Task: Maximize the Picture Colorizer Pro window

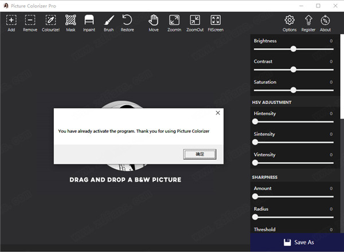Action: tap(318, 6)
